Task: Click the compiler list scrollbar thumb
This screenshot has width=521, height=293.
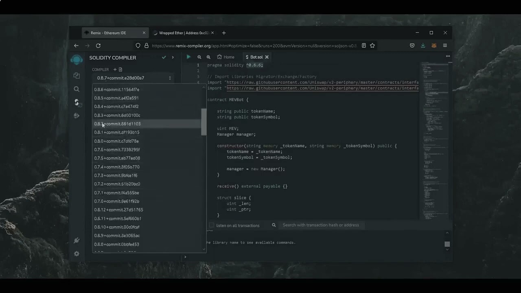Action: pos(204,122)
